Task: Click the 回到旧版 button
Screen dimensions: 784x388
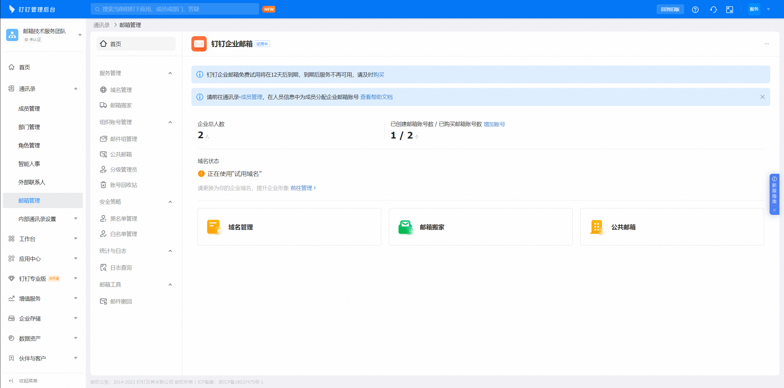Action: coord(670,9)
